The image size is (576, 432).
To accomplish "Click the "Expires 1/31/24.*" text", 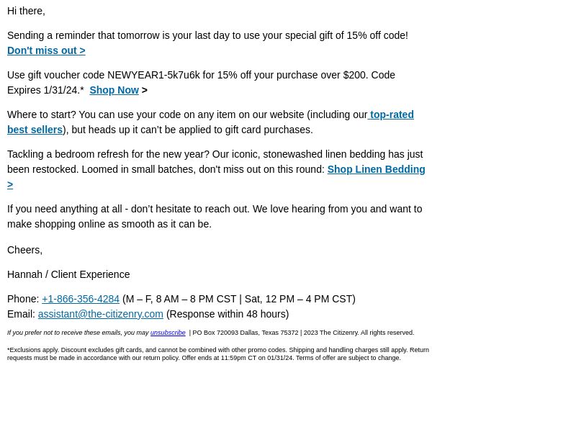I will click(45, 90).
